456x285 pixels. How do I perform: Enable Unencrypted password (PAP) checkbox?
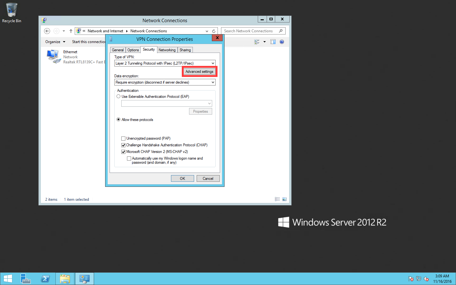[123, 138]
